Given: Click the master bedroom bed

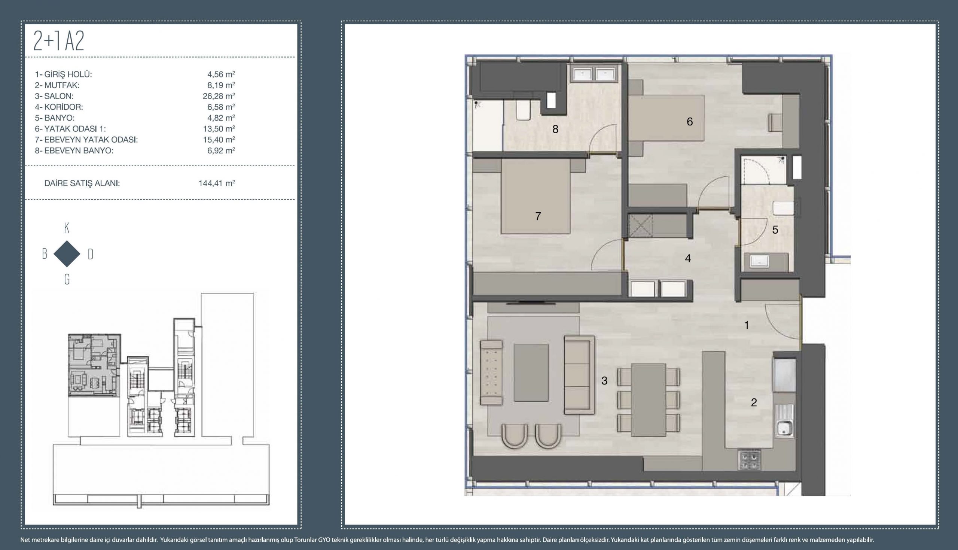Looking at the screenshot, I should click(535, 197).
